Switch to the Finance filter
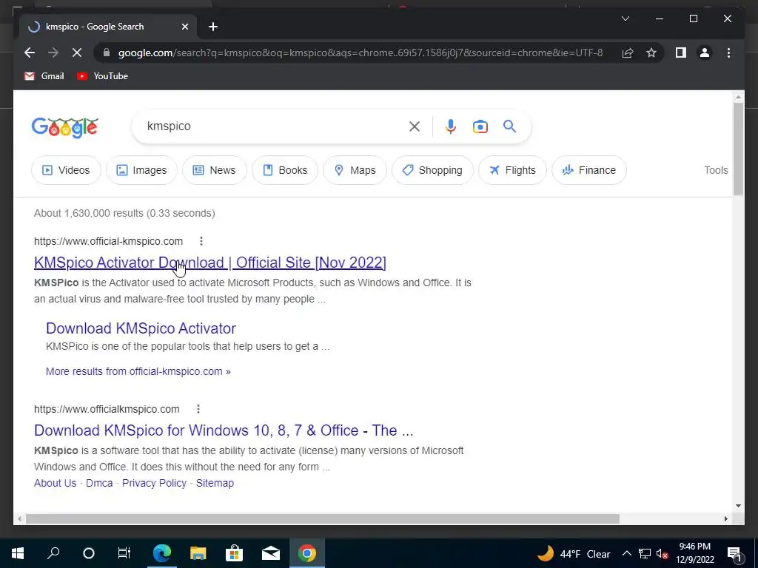Screen dimensions: 758x568 [588, 170]
